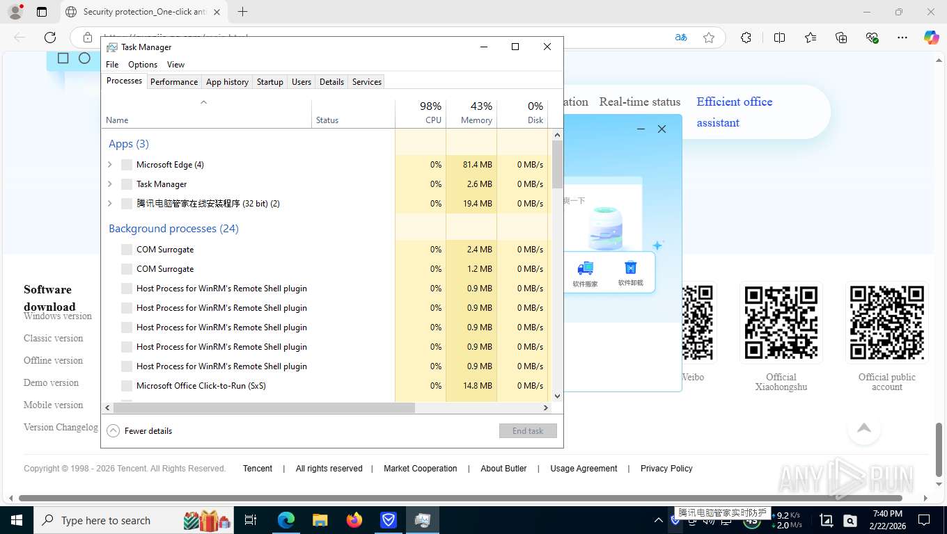The width and height of the screenshot is (947, 534).
Task: Switch to the Details tab
Action: tap(331, 81)
